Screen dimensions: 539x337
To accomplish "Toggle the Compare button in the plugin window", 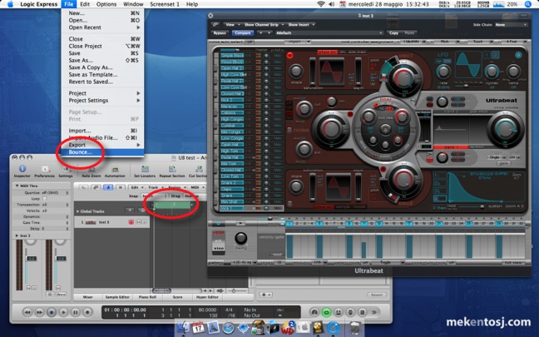I will (x=243, y=33).
